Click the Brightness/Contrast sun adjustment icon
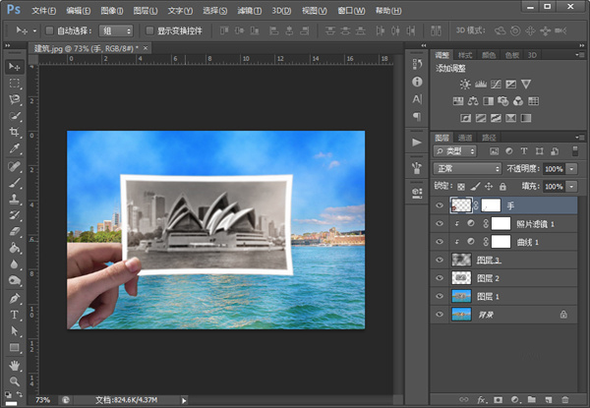 [465, 85]
